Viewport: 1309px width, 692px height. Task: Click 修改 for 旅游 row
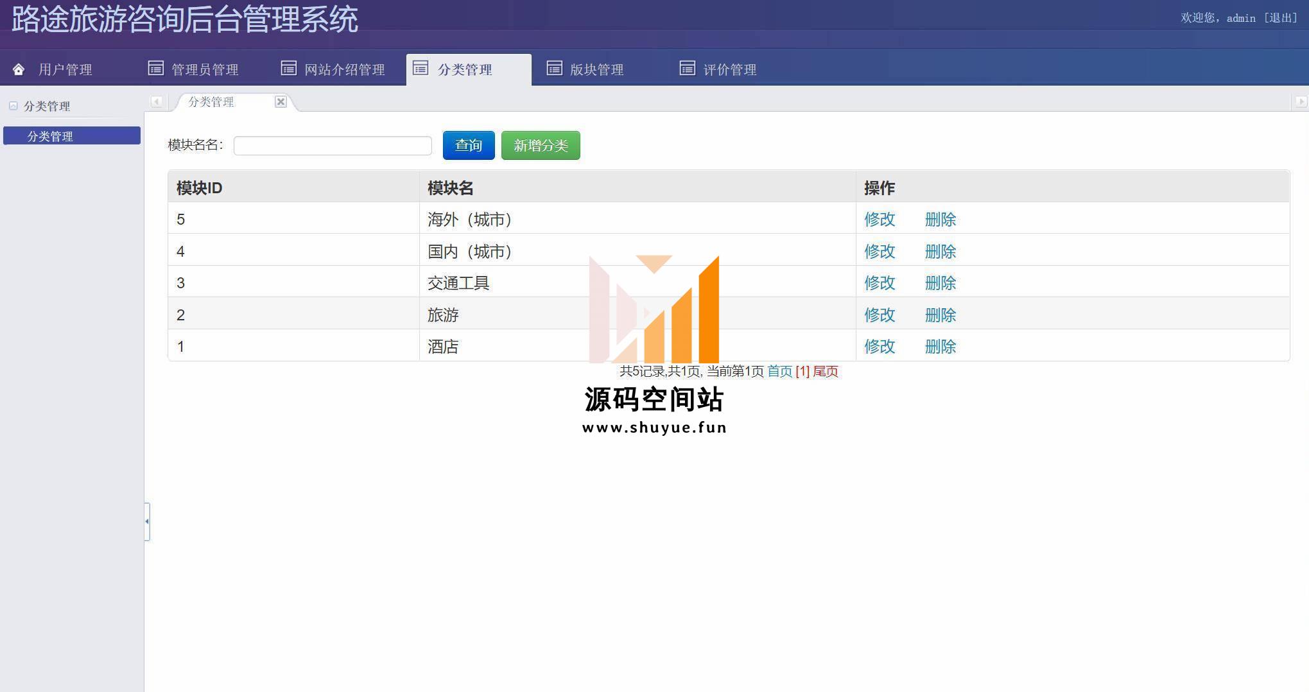click(x=880, y=315)
